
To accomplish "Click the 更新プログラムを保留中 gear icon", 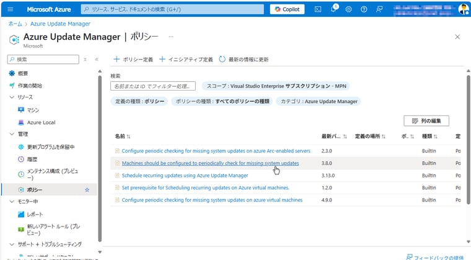I will coord(21,147).
